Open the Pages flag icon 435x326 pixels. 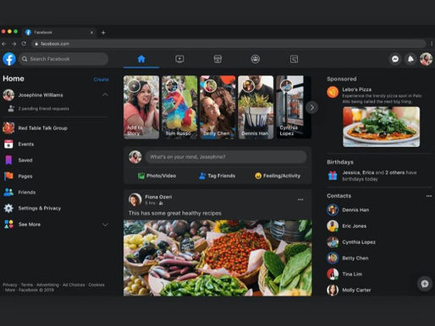pos(8,177)
